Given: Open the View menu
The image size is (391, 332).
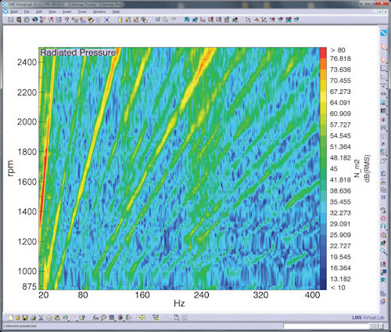Looking at the screenshot, I should [x=52, y=12].
